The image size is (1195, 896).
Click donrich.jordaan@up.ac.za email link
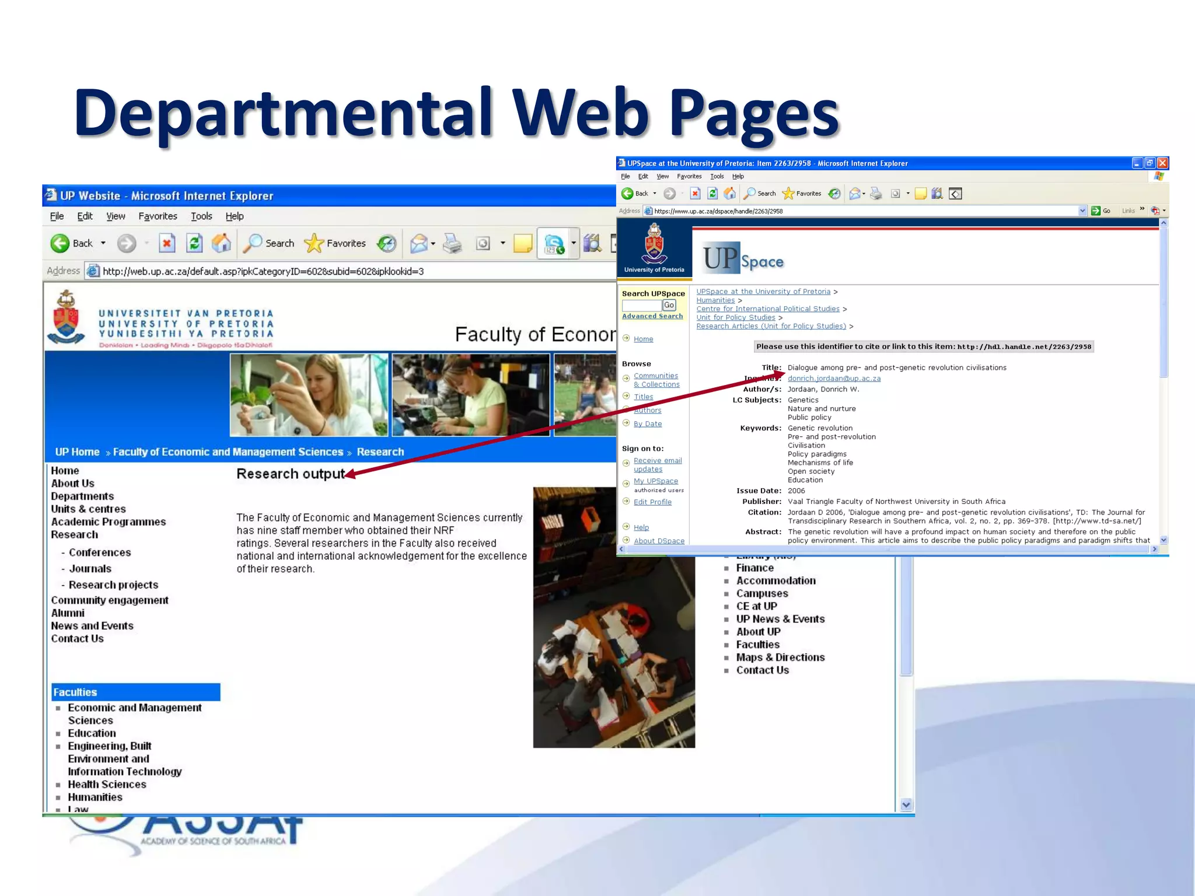pos(834,379)
